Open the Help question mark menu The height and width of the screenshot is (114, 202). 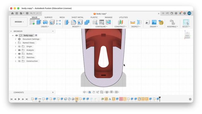coord(185,13)
